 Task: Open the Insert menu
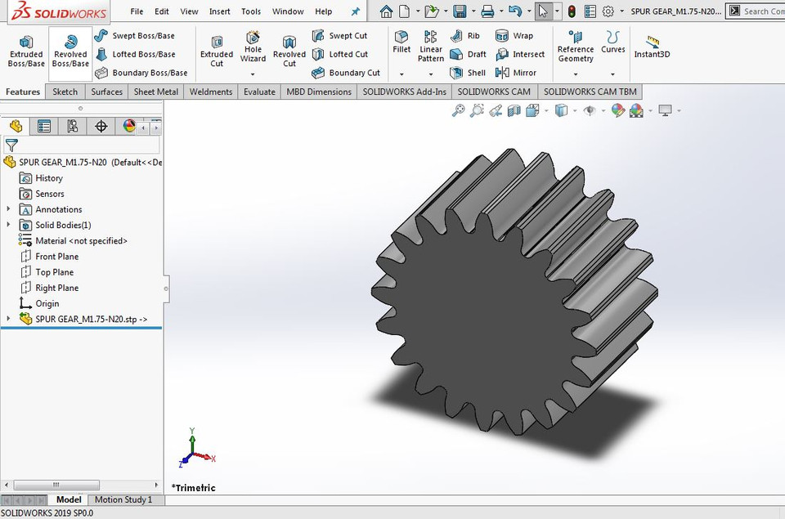(219, 11)
